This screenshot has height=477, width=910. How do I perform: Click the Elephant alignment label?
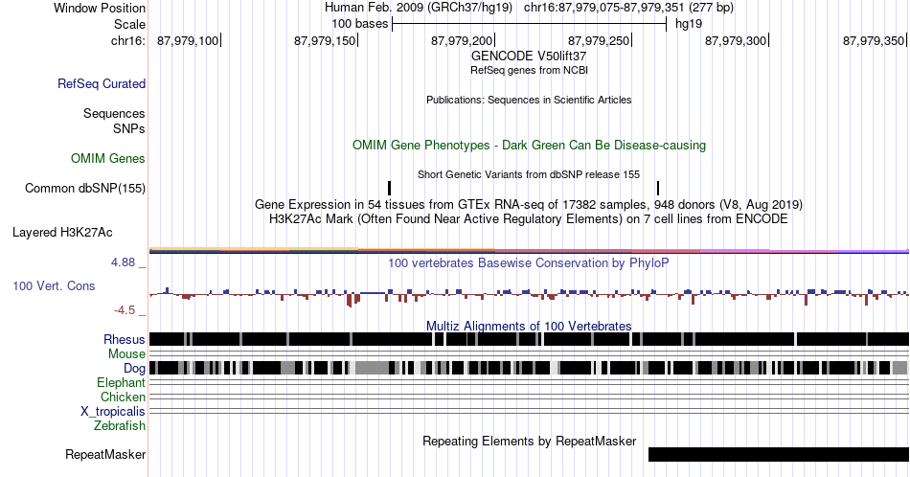121,382
